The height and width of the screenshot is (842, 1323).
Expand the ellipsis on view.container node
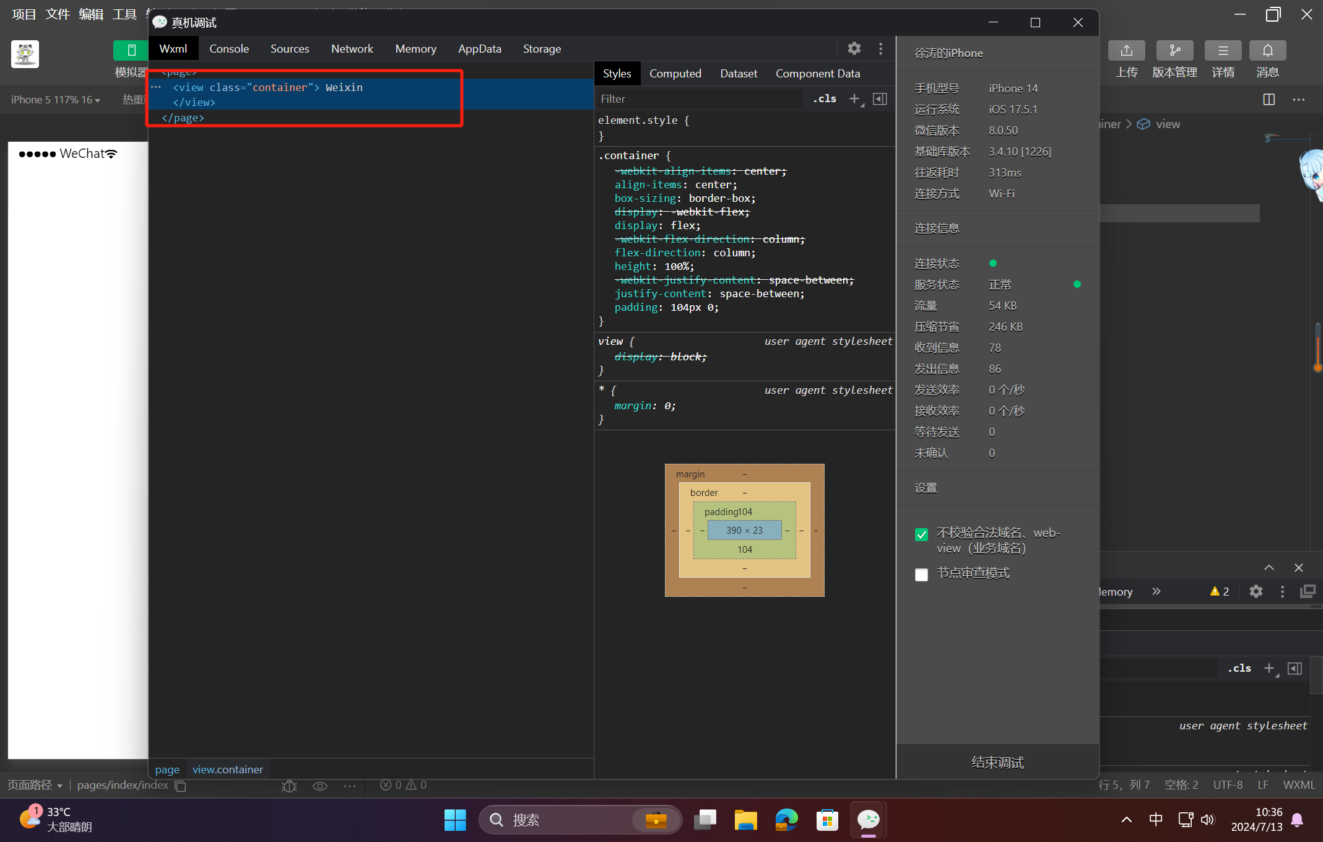[x=156, y=87]
